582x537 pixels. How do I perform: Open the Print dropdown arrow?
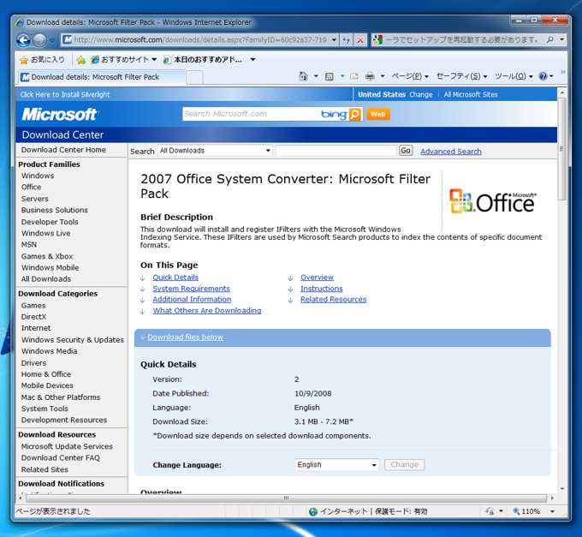[383, 76]
